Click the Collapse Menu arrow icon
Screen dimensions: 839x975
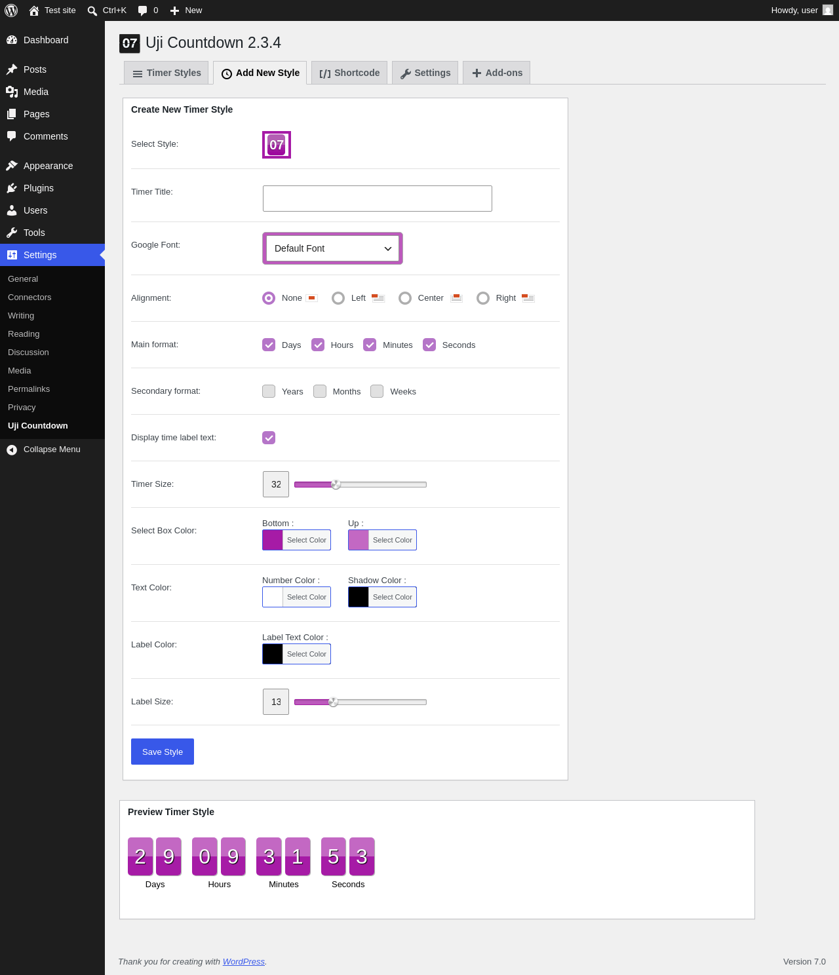click(x=12, y=449)
